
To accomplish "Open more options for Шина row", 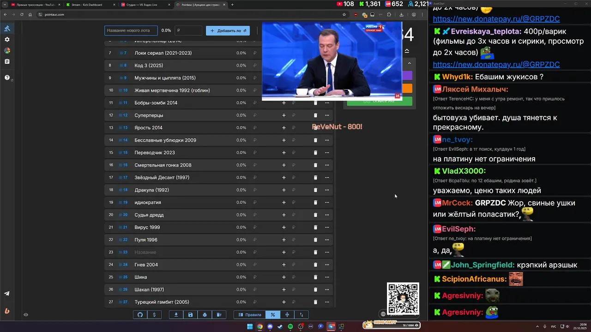I will click(x=327, y=277).
